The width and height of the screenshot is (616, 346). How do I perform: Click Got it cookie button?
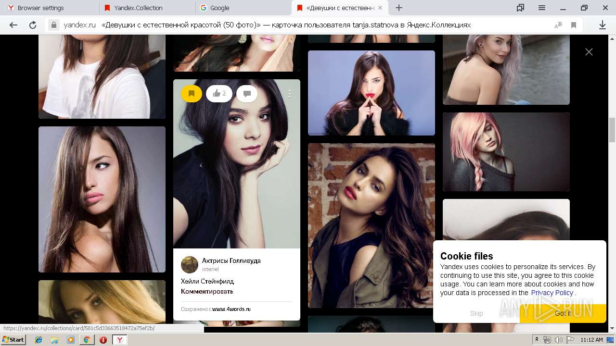click(563, 313)
